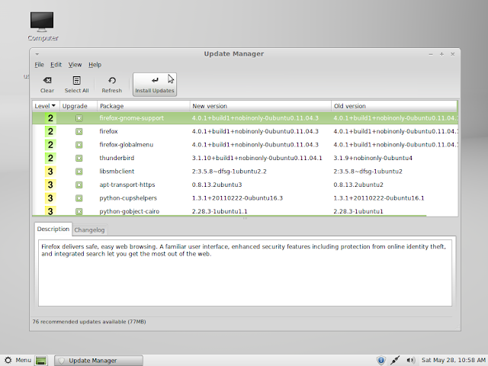Open the Computer desktop icon
488x366 pixels.
click(x=43, y=27)
